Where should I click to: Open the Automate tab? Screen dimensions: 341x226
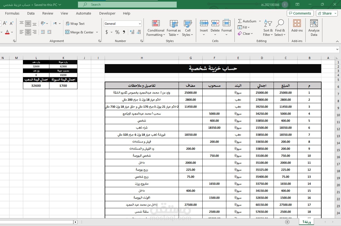(84, 13)
